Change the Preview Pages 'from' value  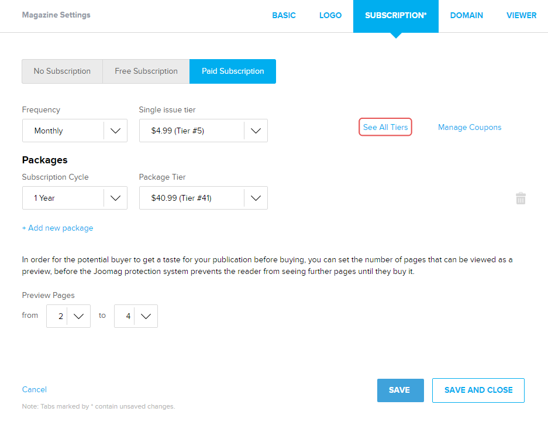click(68, 316)
